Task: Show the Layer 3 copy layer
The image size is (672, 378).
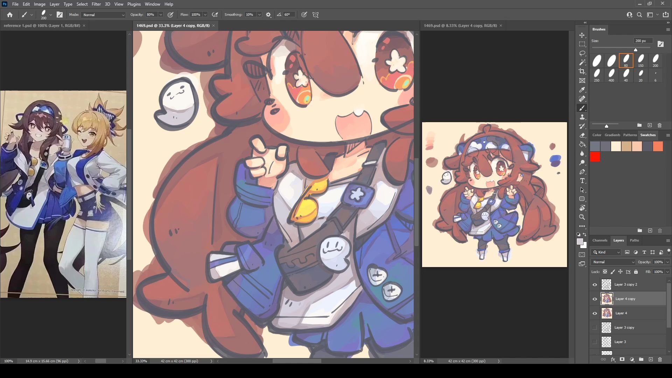Action: click(595, 328)
